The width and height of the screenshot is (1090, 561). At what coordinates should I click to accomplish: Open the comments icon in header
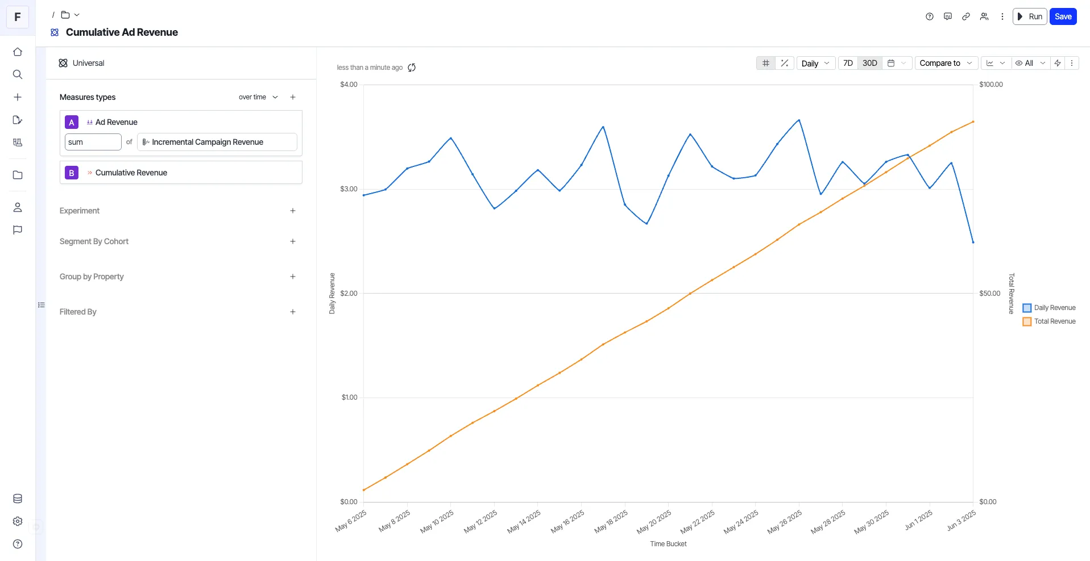[x=948, y=16]
